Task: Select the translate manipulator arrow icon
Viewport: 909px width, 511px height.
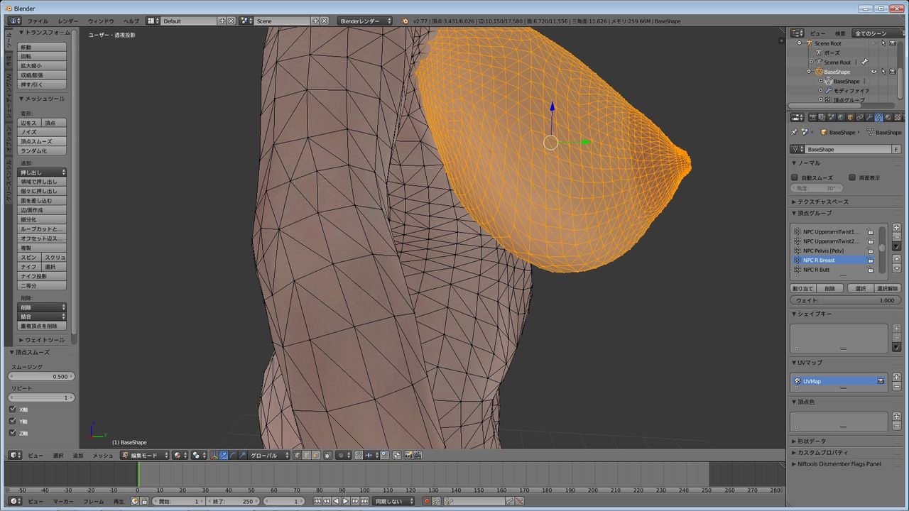Action: [222, 455]
